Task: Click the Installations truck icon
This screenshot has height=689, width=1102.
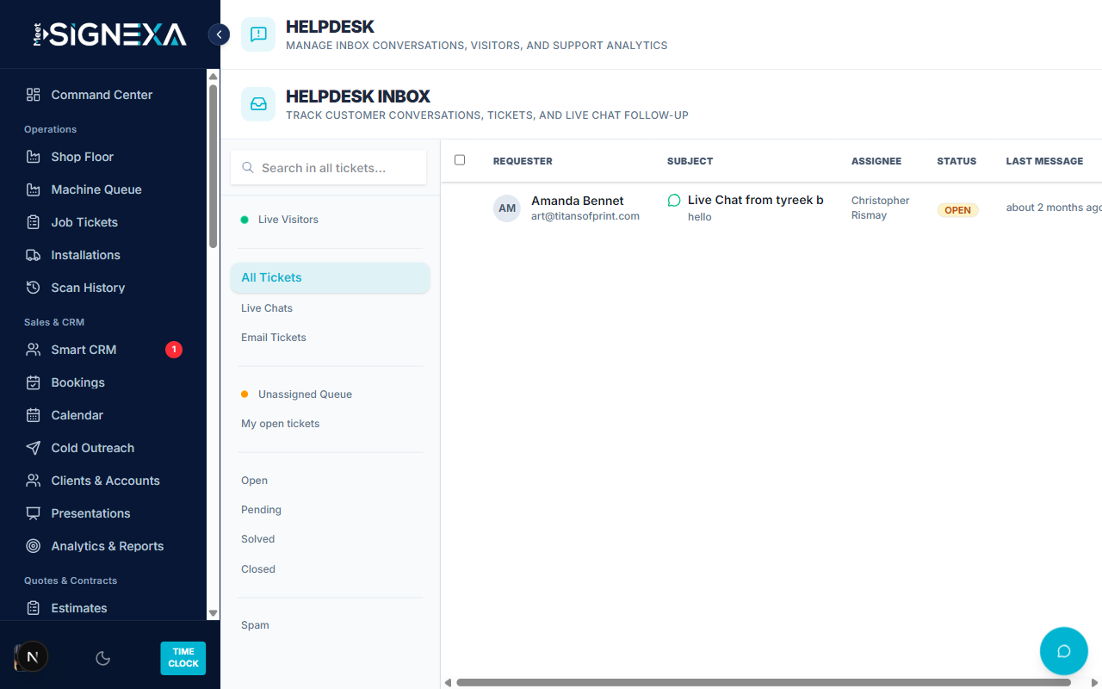Action: click(x=33, y=255)
